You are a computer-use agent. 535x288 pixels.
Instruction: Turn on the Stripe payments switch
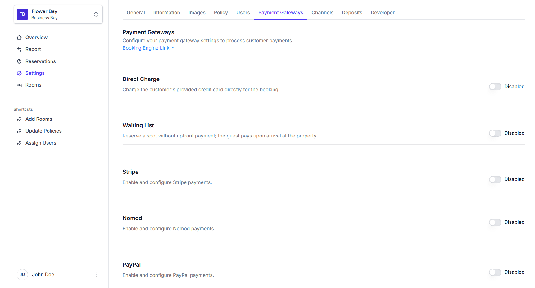[495, 179]
